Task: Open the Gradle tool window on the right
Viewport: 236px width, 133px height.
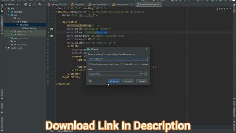Action: point(234,8)
